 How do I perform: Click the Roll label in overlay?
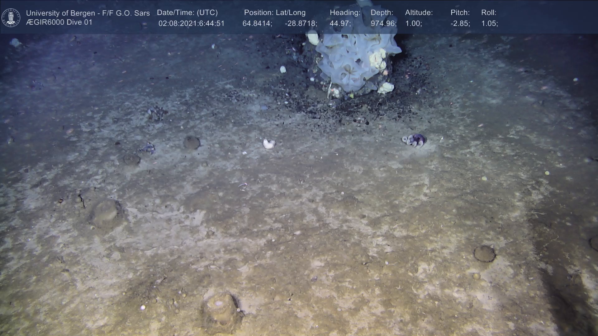(488, 13)
